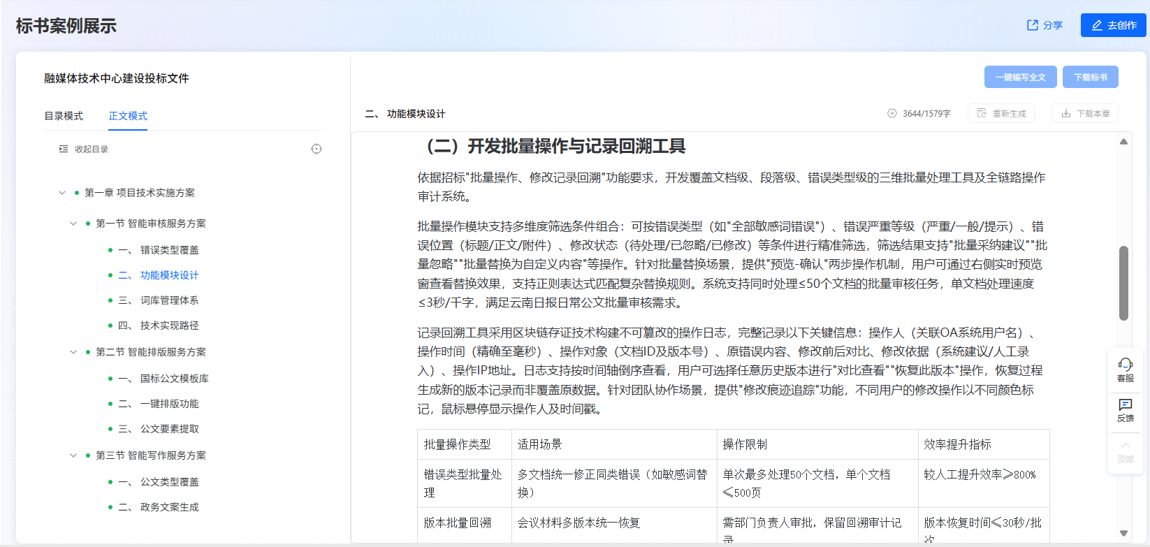Click the 二、功能模块设计 chapter header

405,114
